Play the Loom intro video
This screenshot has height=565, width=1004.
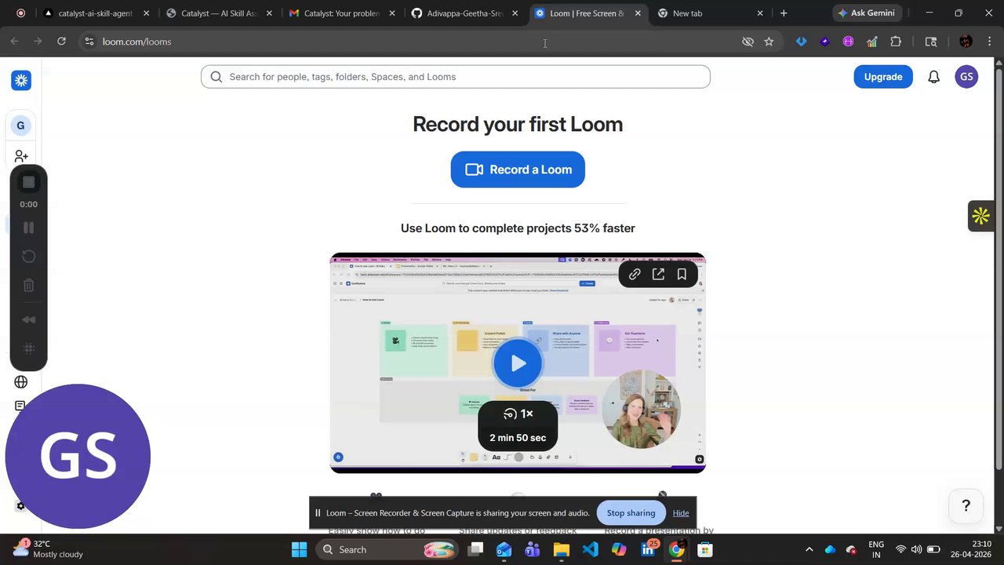tap(518, 363)
